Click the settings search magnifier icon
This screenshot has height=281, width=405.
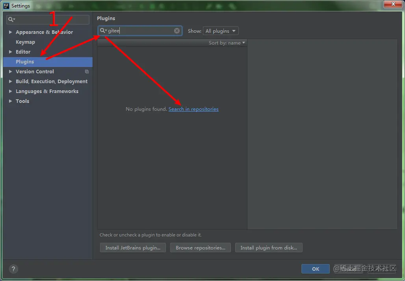[11, 19]
